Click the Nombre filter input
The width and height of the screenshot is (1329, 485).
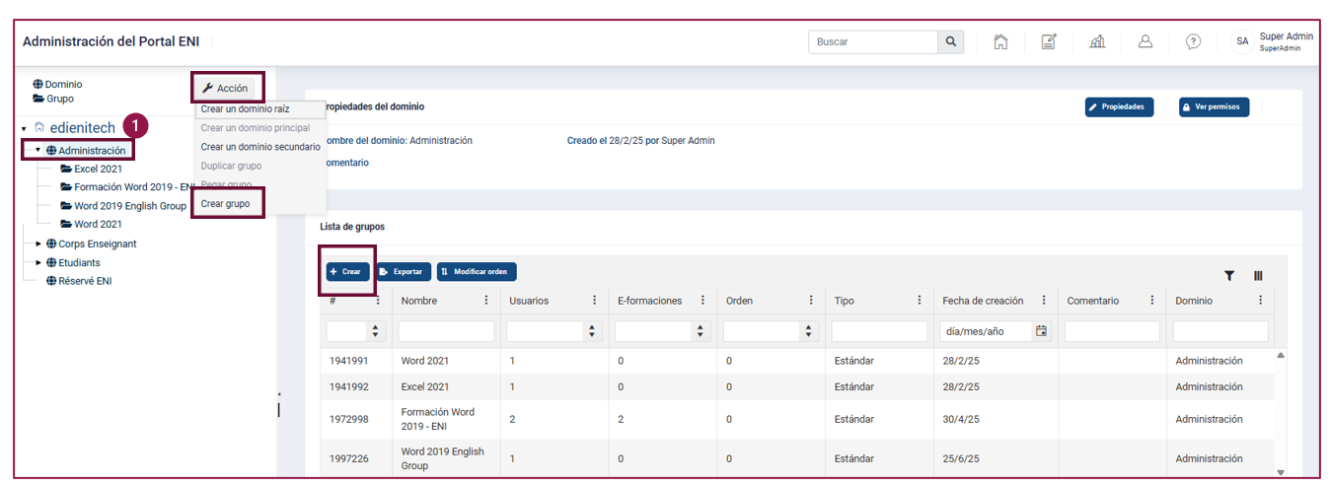click(446, 331)
